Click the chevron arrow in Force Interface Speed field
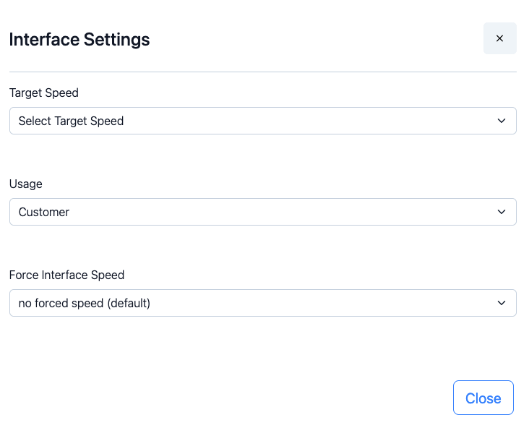The height and width of the screenshot is (441, 529). [502, 303]
